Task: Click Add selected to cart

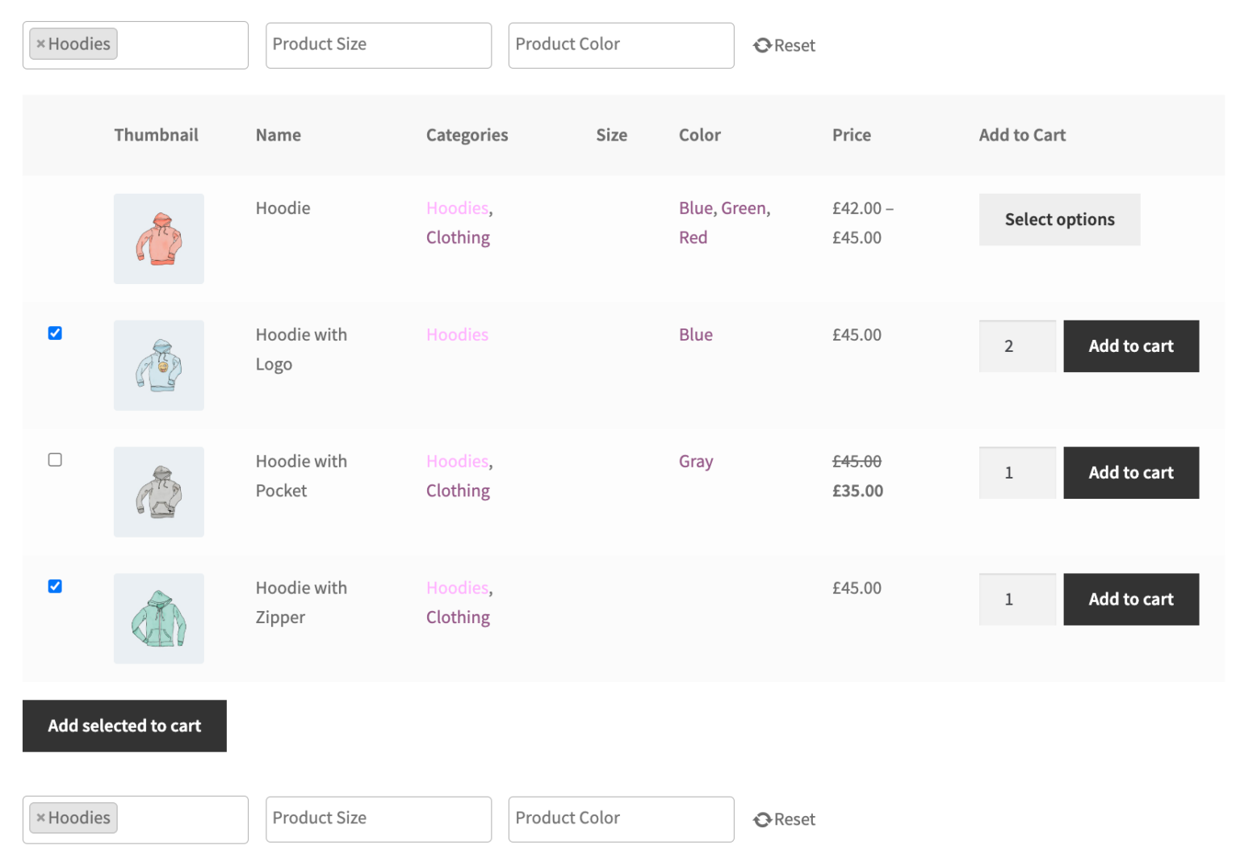Action: (x=124, y=726)
